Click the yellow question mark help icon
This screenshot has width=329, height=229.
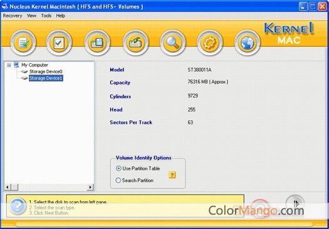coord(172,175)
